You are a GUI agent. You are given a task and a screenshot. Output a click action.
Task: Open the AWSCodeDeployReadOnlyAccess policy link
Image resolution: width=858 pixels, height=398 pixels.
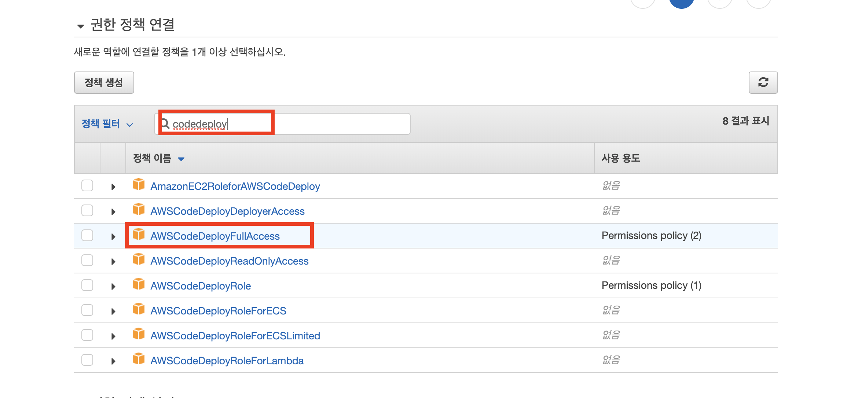click(229, 261)
